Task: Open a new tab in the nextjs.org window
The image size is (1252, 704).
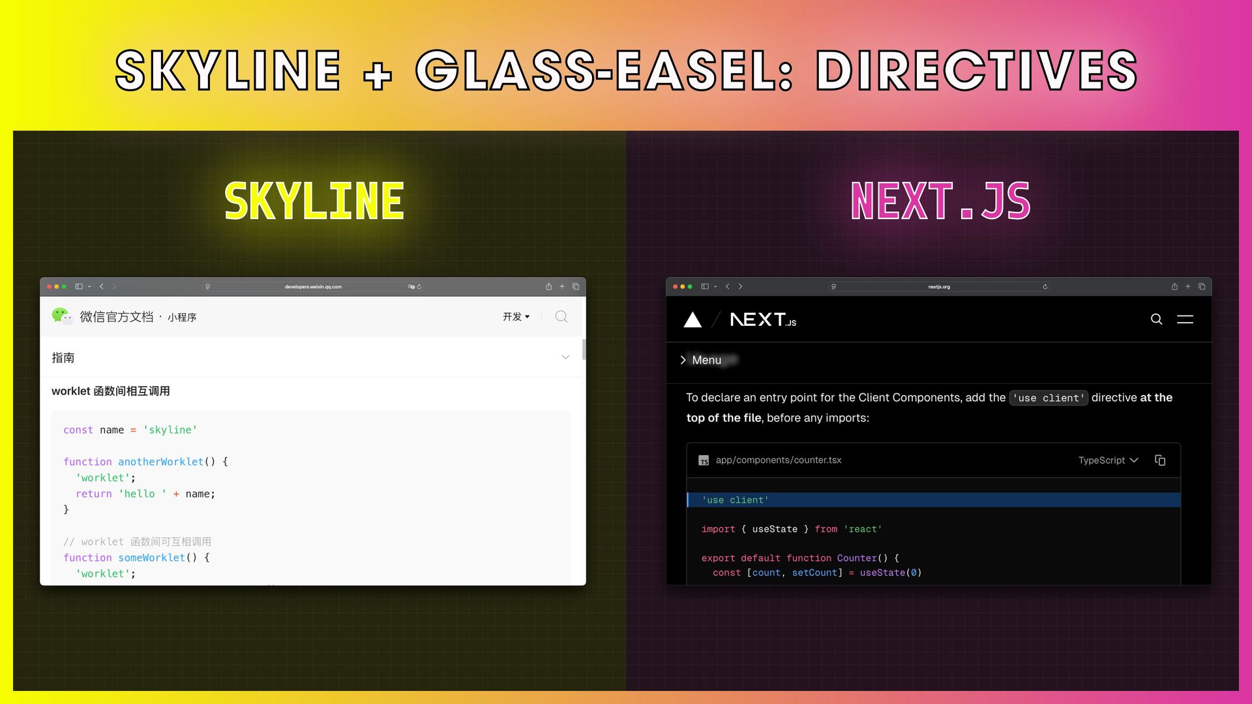Action: [x=1187, y=286]
